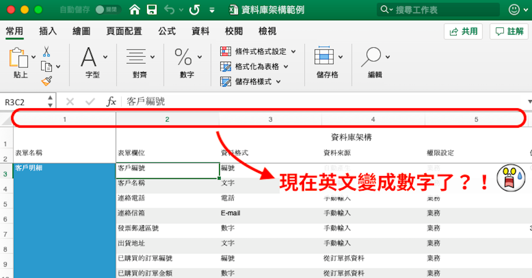Redo using the circular arrow icon

click(194, 9)
